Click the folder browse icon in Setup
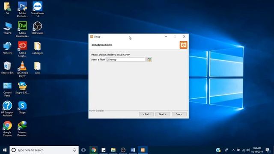The height and width of the screenshot is (154, 274). (149, 59)
